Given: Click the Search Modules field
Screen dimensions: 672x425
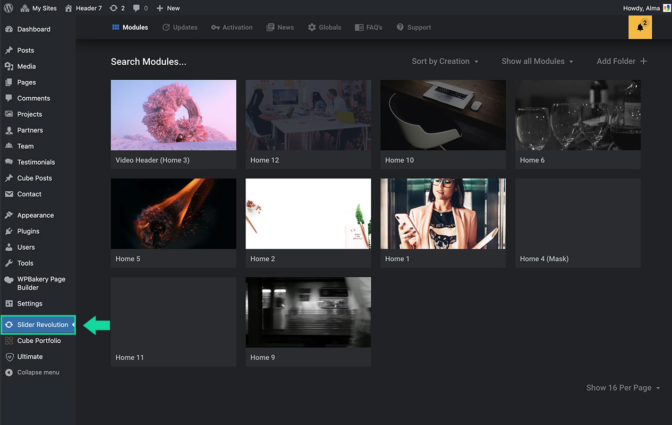Looking at the screenshot, I should pos(148,62).
